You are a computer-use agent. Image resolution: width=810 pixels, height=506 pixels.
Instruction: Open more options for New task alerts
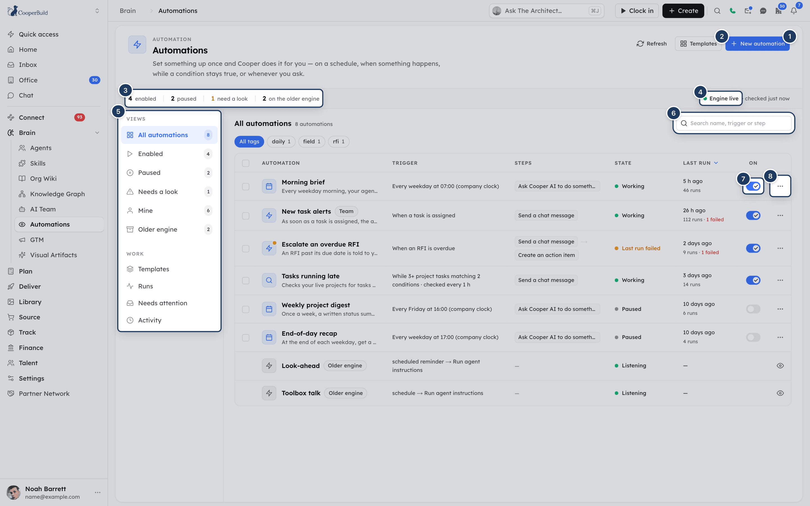(x=780, y=216)
